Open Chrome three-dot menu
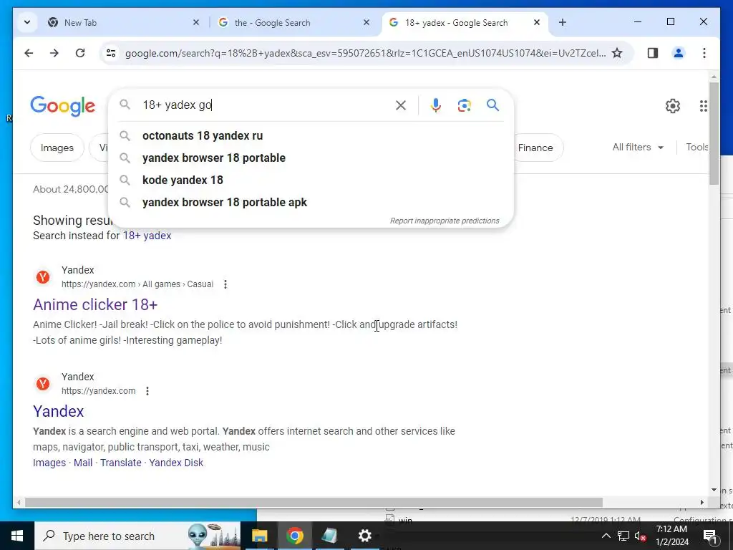 [704, 53]
